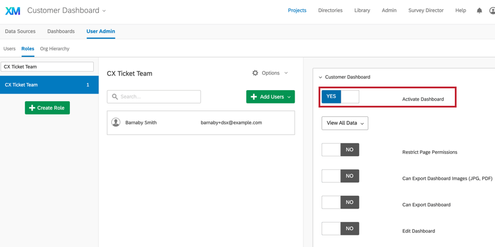
Task: Click the account profile icon
Action: pos(492,10)
